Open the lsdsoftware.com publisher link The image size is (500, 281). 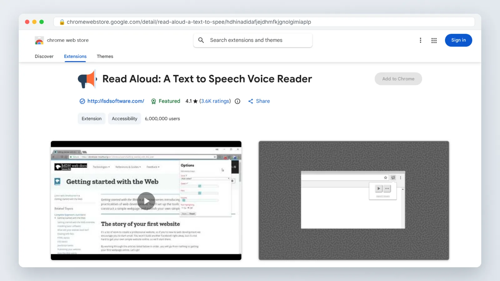pos(116,101)
